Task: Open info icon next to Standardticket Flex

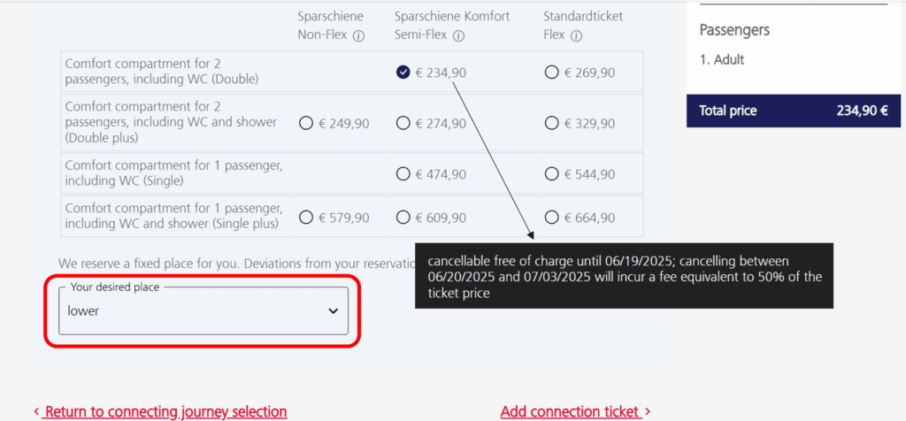Action: point(575,35)
